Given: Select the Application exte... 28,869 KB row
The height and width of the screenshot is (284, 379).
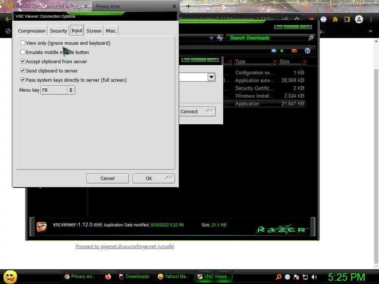Looking at the screenshot, I should (264, 80).
